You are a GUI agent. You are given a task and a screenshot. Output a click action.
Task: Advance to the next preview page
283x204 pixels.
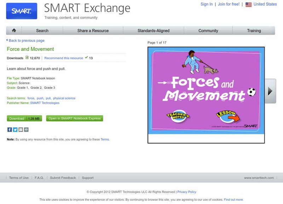pos(271,90)
